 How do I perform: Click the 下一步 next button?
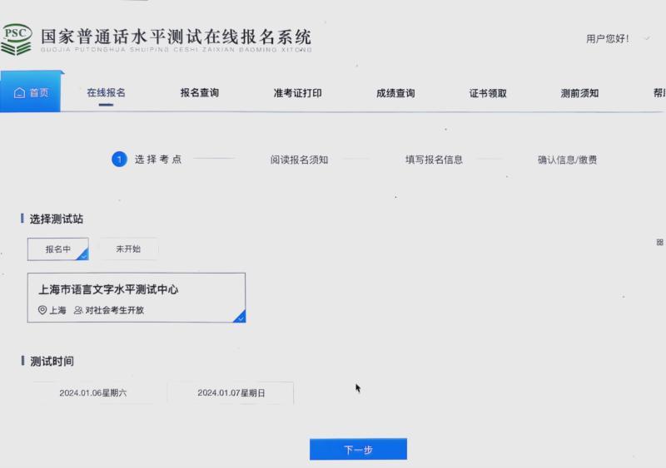[358, 450]
